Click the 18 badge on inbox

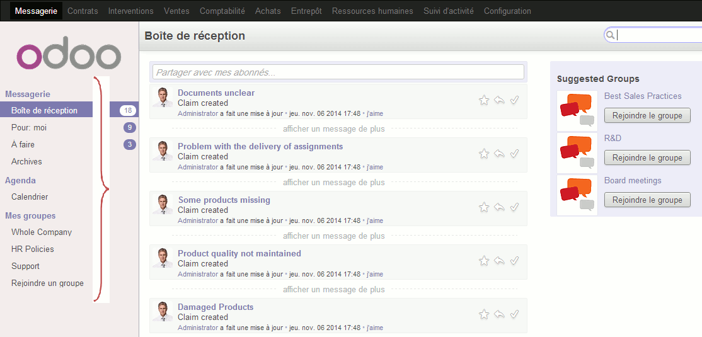[128, 110]
